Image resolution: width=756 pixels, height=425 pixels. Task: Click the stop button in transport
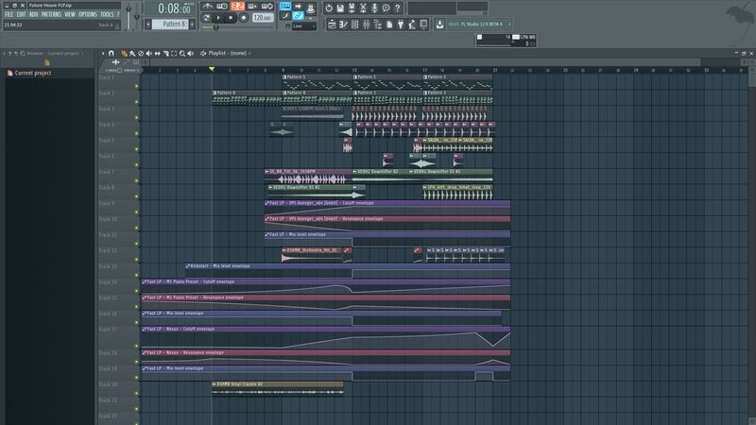point(231,18)
